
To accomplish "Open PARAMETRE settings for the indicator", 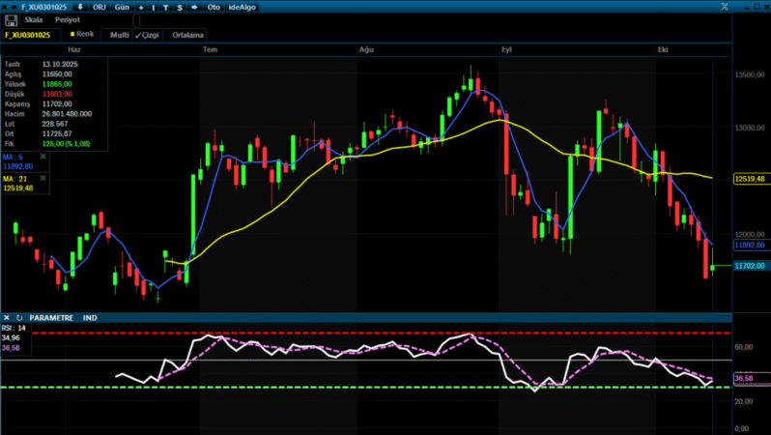I will (x=51, y=317).
